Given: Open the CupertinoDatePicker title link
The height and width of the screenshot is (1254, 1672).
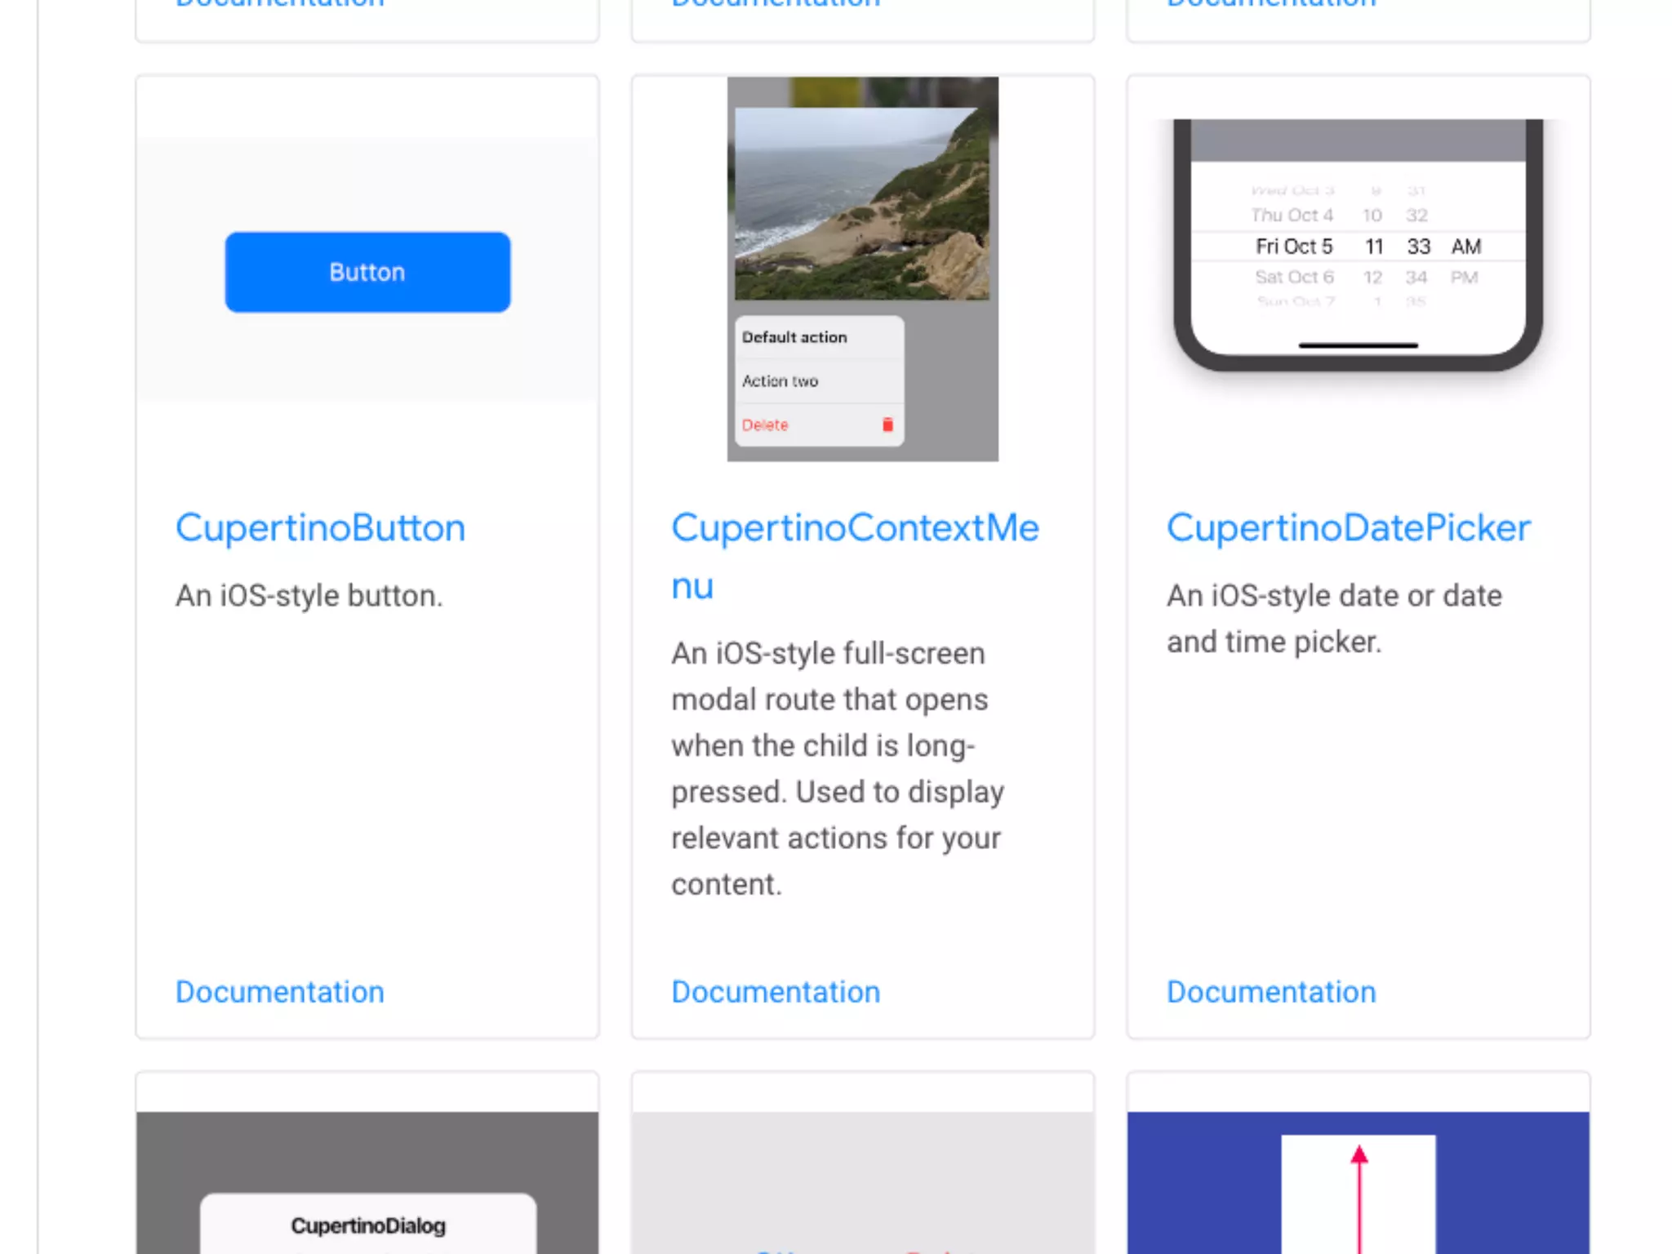Looking at the screenshot, I should (x=1348, y=528).
